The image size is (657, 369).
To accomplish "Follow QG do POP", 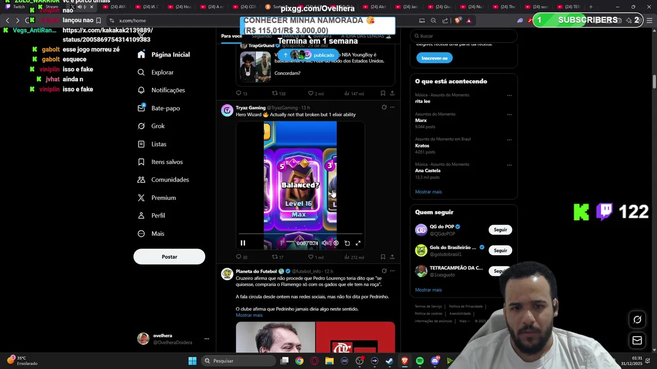I will click(x=500, y=230).
